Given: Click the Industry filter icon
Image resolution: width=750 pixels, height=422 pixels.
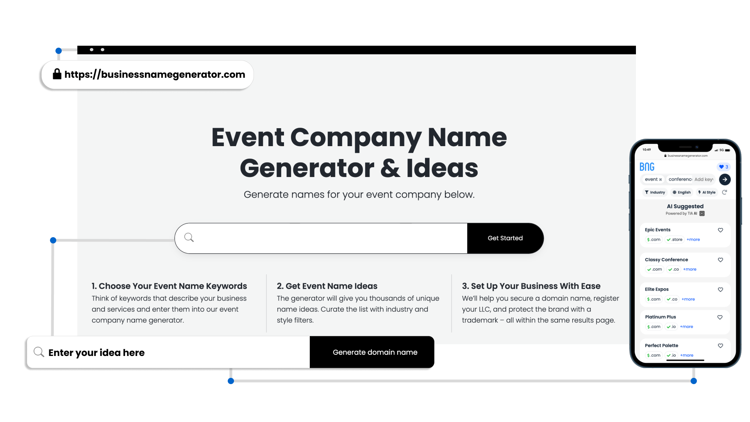Looking at the screenshot, I should [648, 192].
